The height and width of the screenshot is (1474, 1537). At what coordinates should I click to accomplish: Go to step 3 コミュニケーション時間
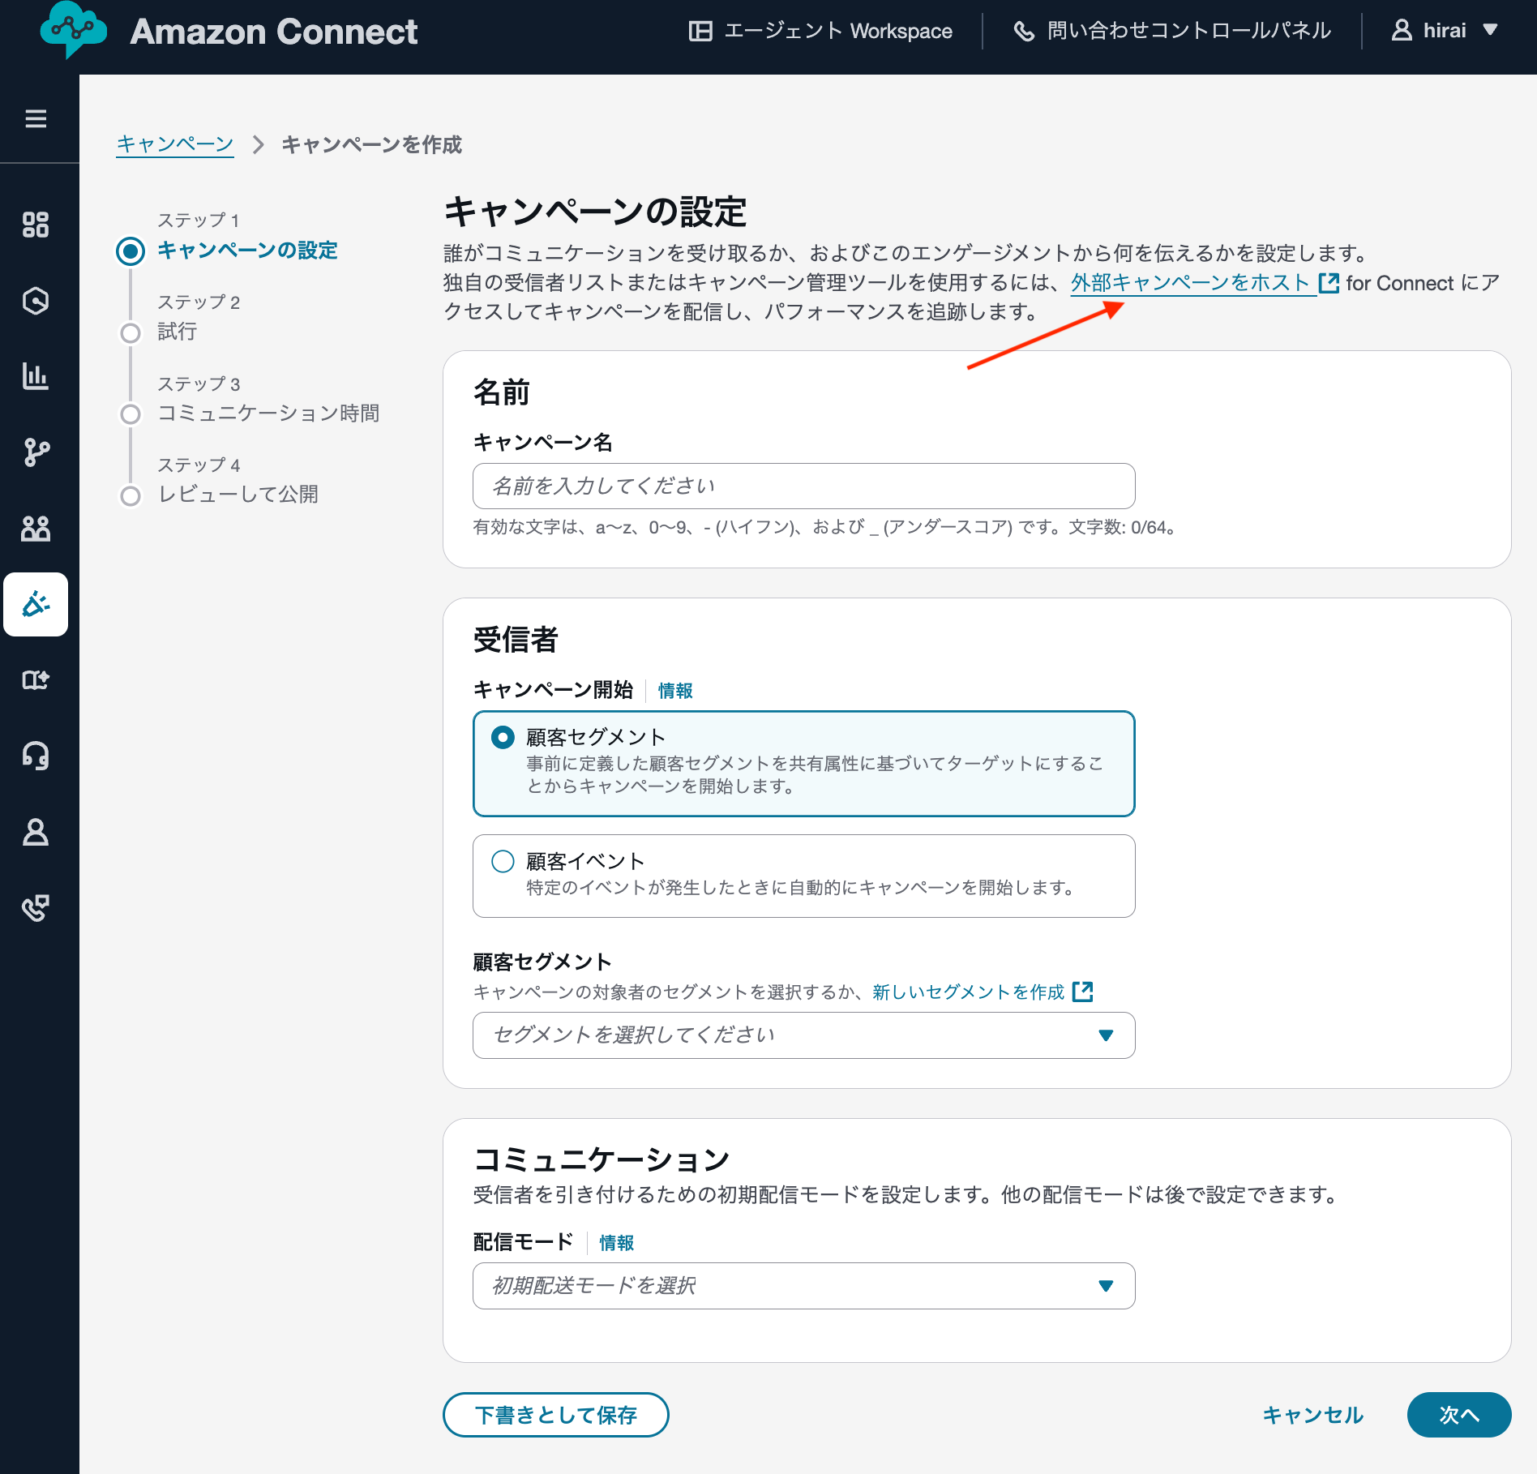[268, 413]
